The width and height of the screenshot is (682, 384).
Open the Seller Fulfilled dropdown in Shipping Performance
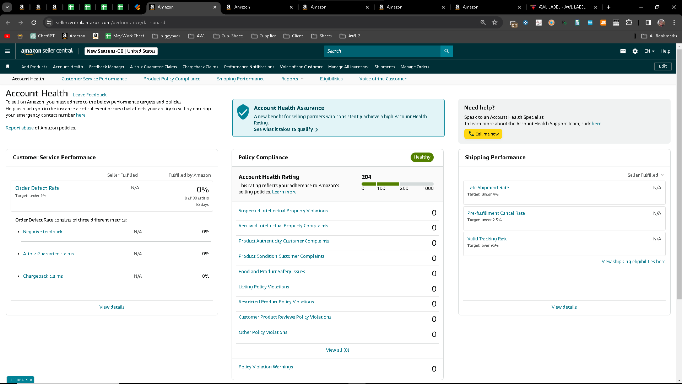coord(645,175)
